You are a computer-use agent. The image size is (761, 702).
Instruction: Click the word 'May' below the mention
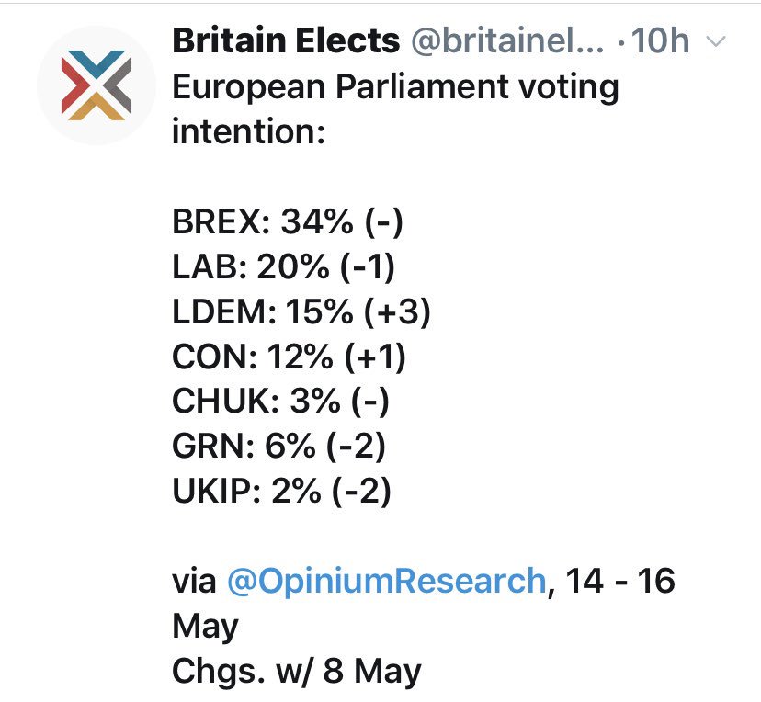206,627
